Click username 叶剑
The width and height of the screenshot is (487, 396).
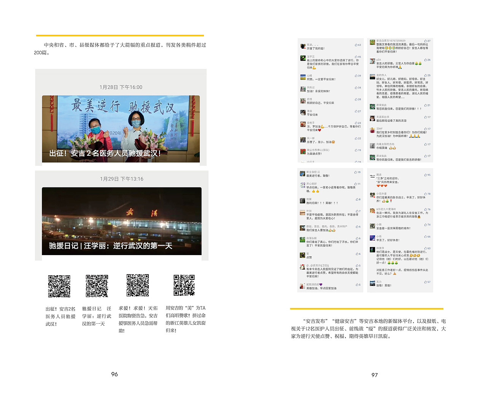click(309, 211)
